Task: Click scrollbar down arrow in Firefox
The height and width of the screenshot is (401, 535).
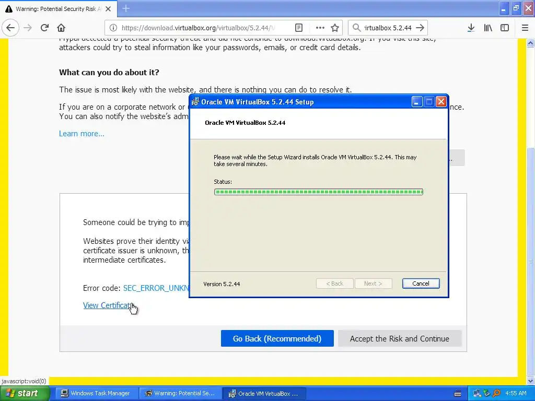Action: coord(530,381)
